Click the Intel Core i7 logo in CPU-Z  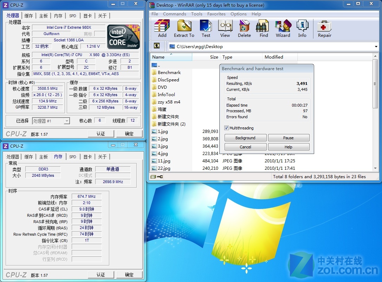pos(123,37)
